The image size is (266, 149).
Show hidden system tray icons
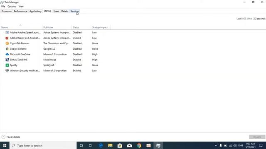click(216, 145)
